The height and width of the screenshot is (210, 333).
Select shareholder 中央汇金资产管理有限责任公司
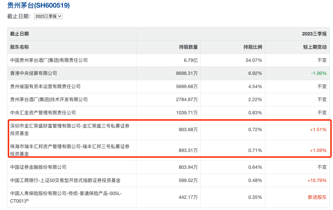point(43,113)
